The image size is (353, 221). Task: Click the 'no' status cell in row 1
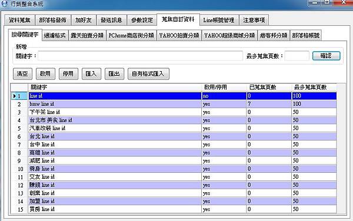point(224,96)
